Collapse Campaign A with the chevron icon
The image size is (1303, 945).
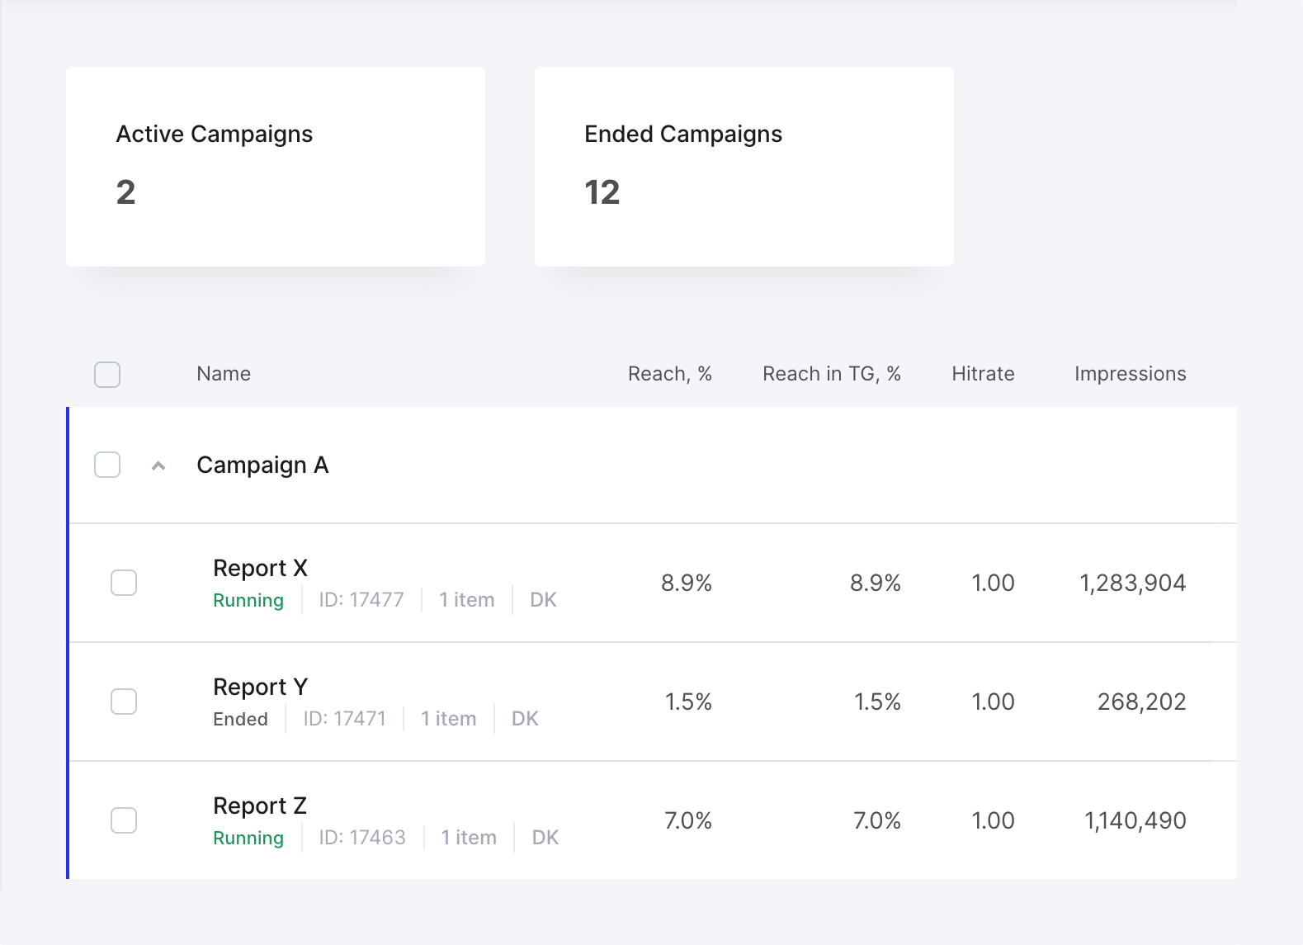(158, 465)
